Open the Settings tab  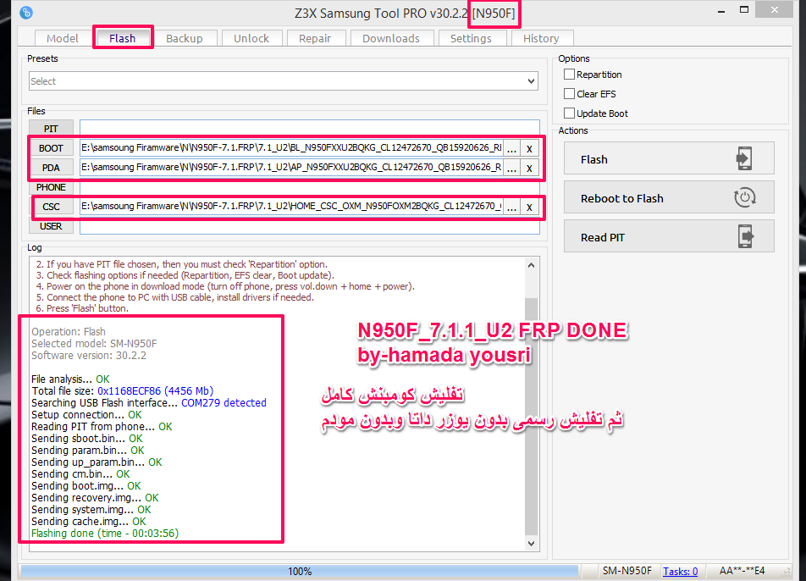pos(471,39)
